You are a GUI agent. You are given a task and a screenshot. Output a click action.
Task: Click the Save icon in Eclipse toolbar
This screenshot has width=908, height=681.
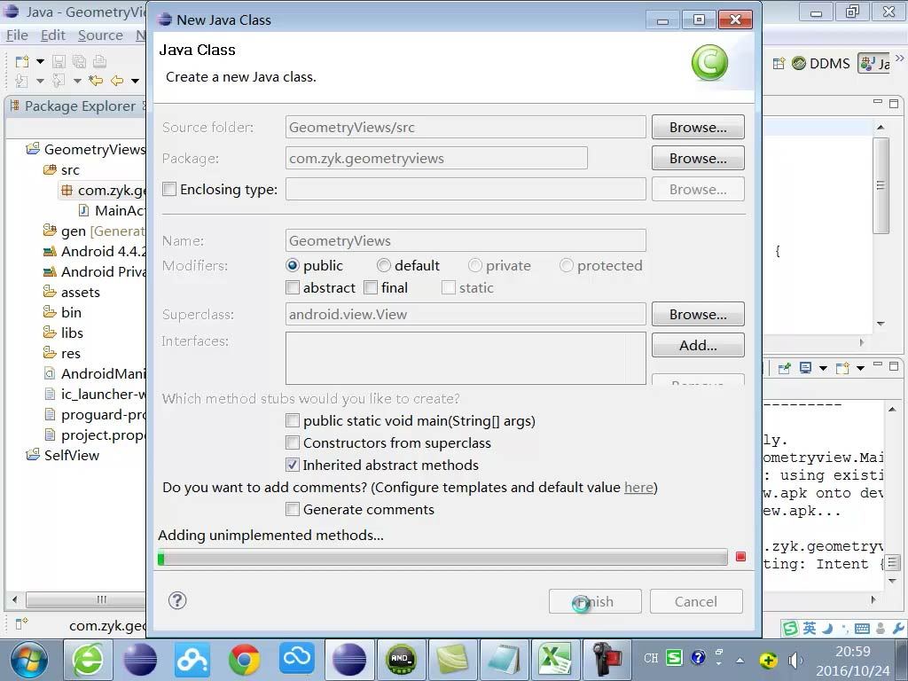tap(59, 61)
